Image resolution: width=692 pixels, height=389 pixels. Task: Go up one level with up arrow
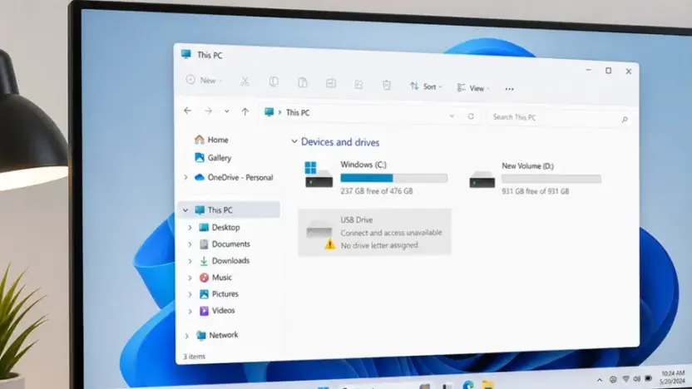[x=245, y=111]
